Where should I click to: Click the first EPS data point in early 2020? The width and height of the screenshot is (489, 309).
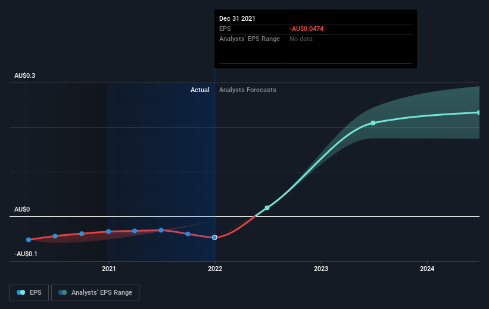pos(29,239)
